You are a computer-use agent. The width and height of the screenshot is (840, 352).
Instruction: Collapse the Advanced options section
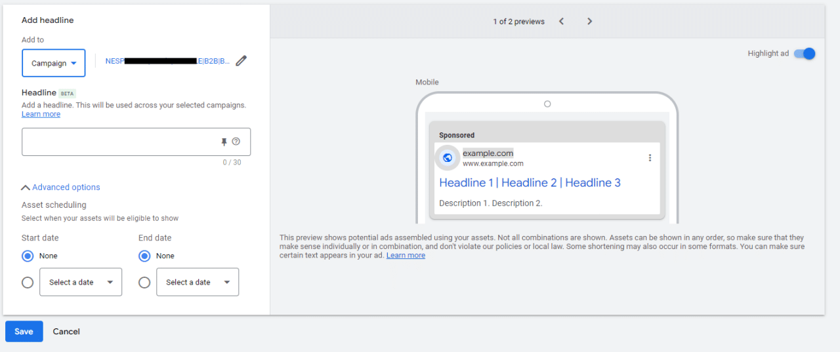[x=61, y=187]
